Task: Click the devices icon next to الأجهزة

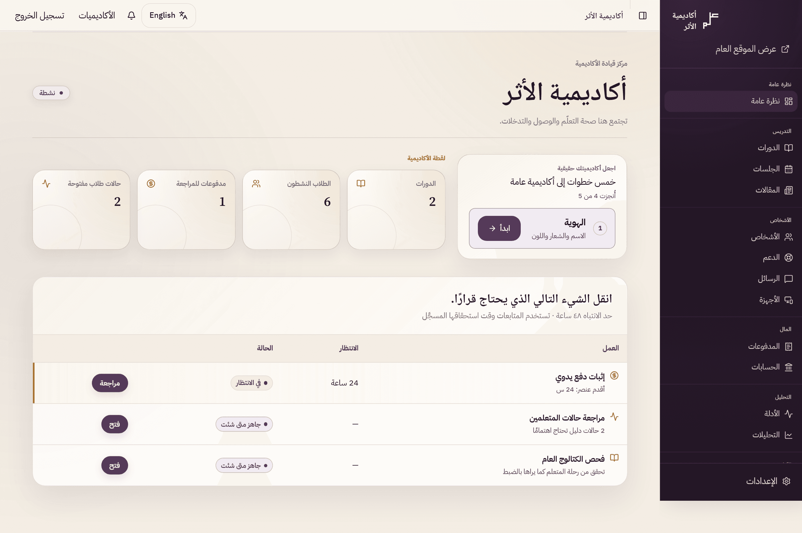Action: point(788,300)
